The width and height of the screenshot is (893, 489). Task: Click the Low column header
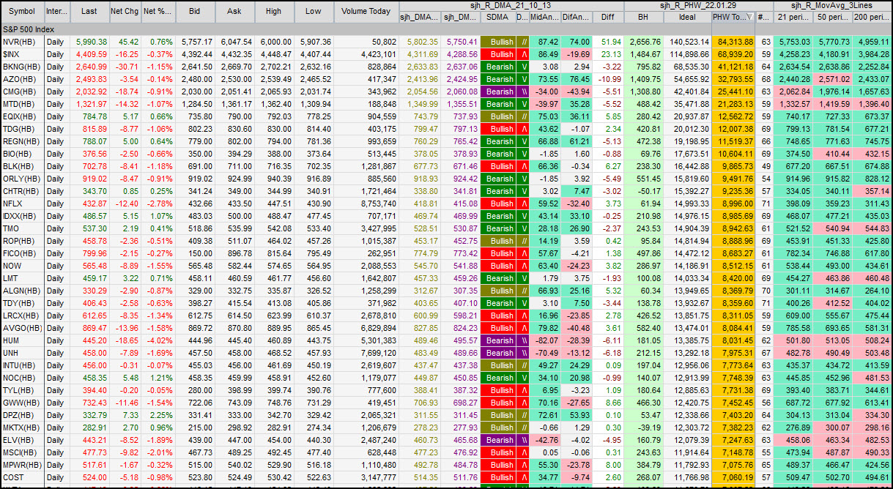tap(314, 11)
